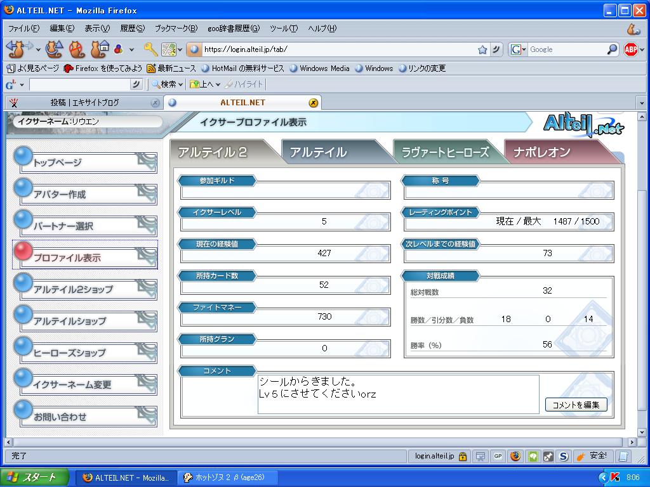Click the padlock security icon in status bar
The height and width of the screenshot is (487, 650).
(x=463, y=457)
